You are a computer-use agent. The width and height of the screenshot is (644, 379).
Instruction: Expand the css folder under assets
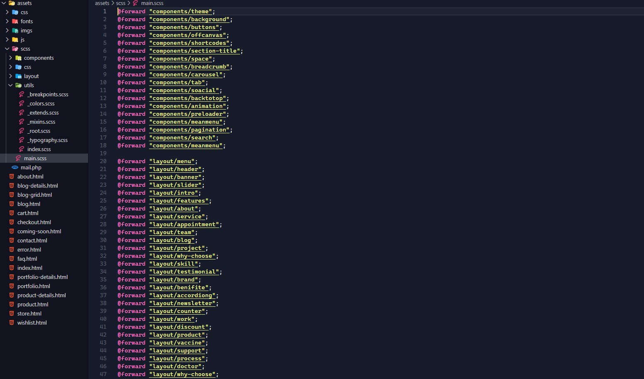click(x=7, y=12)
